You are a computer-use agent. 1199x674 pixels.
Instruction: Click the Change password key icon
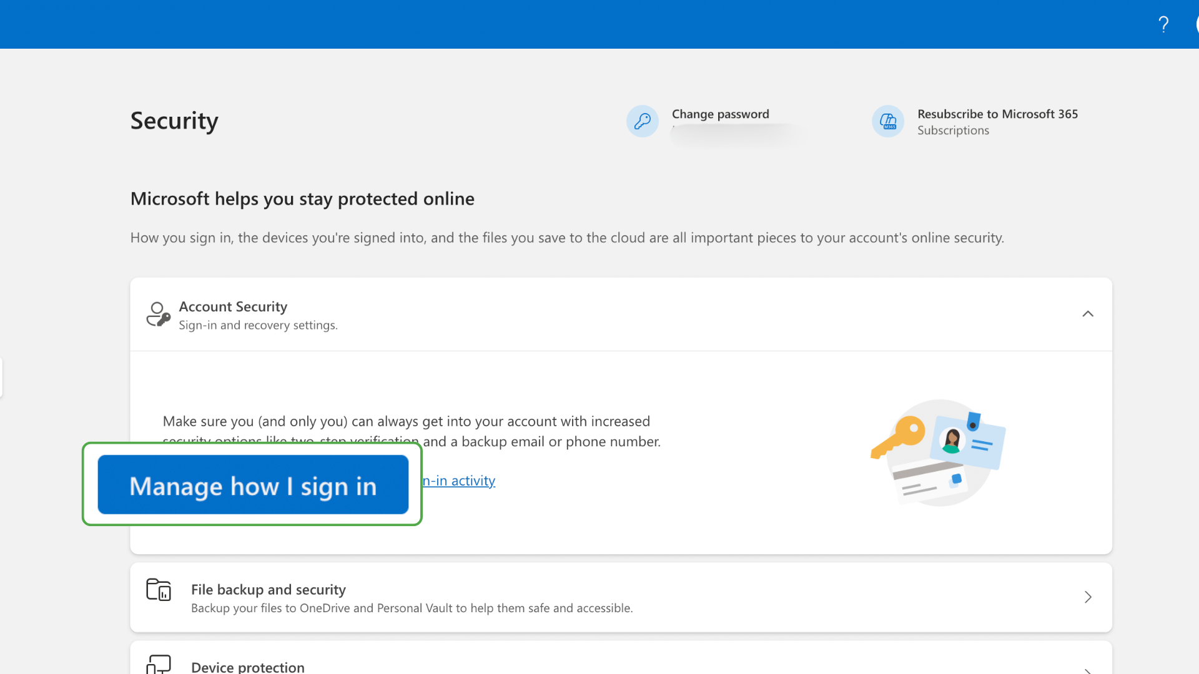(643, 121)
